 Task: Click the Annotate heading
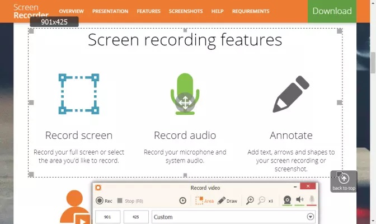pyautogui.click(x=291, y=136)
